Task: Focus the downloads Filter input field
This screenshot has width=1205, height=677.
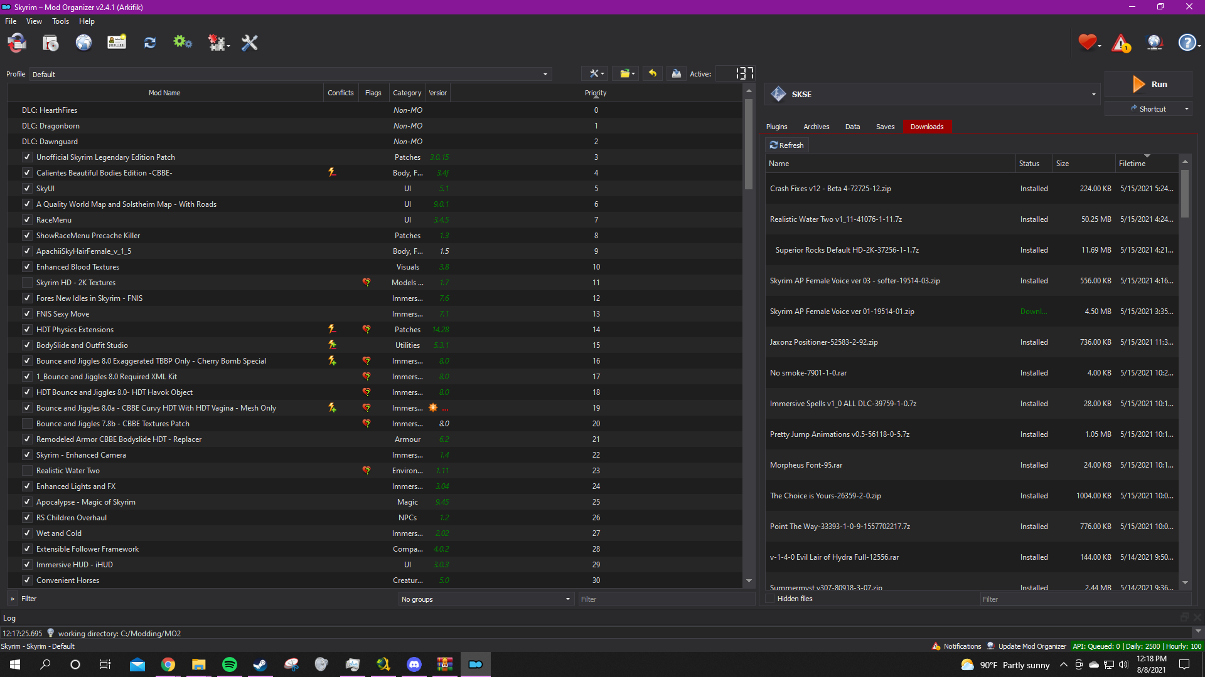Action: click(x=1085, y=599)
